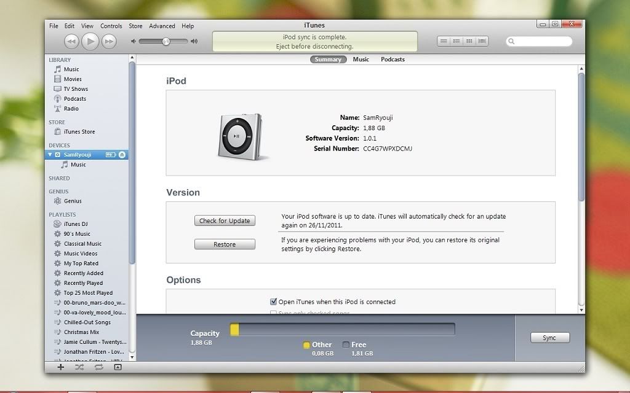Open the View menu
The width and height of the screenshot is (630, 393).
[x=87, y=26]
